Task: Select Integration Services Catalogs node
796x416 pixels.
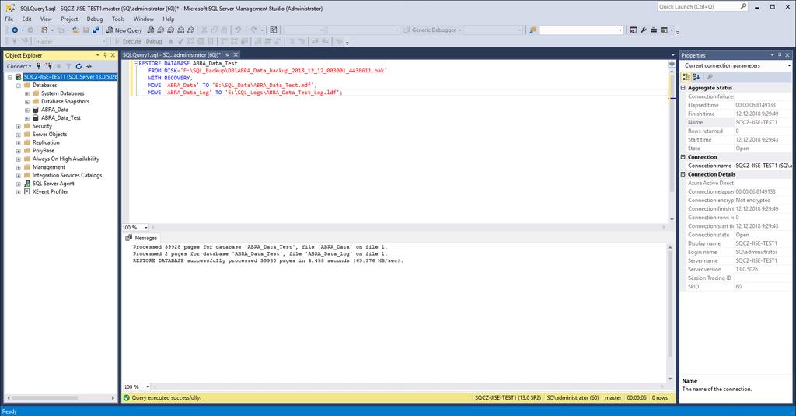Action: tap(67, 175)
